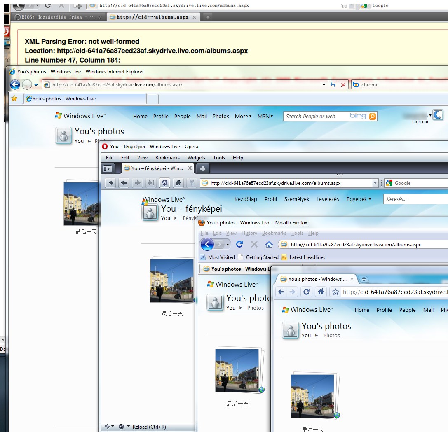Screen dimensions: 448x432
Task: Click Chrome's home icon
Action: pyautogui.click(x=321, y=292)
